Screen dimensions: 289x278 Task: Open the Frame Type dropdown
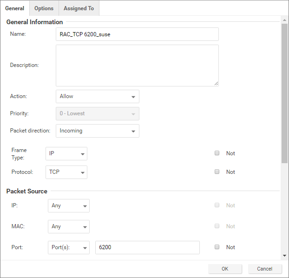(66, 153)
